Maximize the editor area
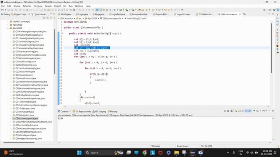The width and height of the screenshot is (280, 157). [273, 14]
